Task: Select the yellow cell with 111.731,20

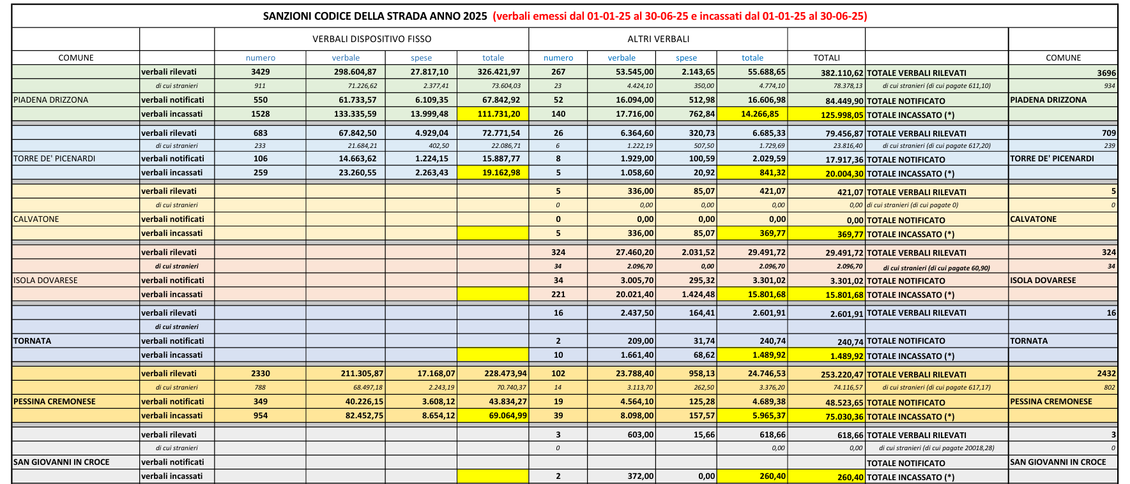Action: [492, 114]
